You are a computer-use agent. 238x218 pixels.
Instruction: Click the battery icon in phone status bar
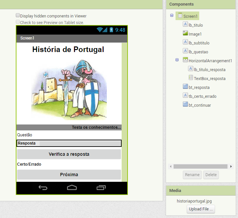click(111, 30)
